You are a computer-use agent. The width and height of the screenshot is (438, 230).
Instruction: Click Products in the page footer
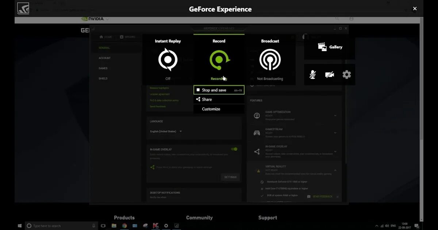click(x=124, y=218)
